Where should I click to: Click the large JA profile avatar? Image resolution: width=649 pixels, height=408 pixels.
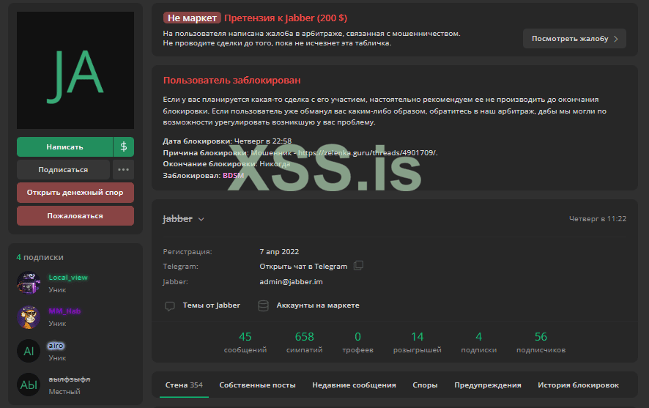point(75,70)
